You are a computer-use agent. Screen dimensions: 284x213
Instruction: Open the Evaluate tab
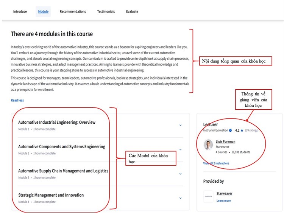pos(132,12)
